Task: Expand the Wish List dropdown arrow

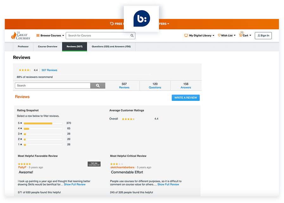Action: click(x=235, y=36)
